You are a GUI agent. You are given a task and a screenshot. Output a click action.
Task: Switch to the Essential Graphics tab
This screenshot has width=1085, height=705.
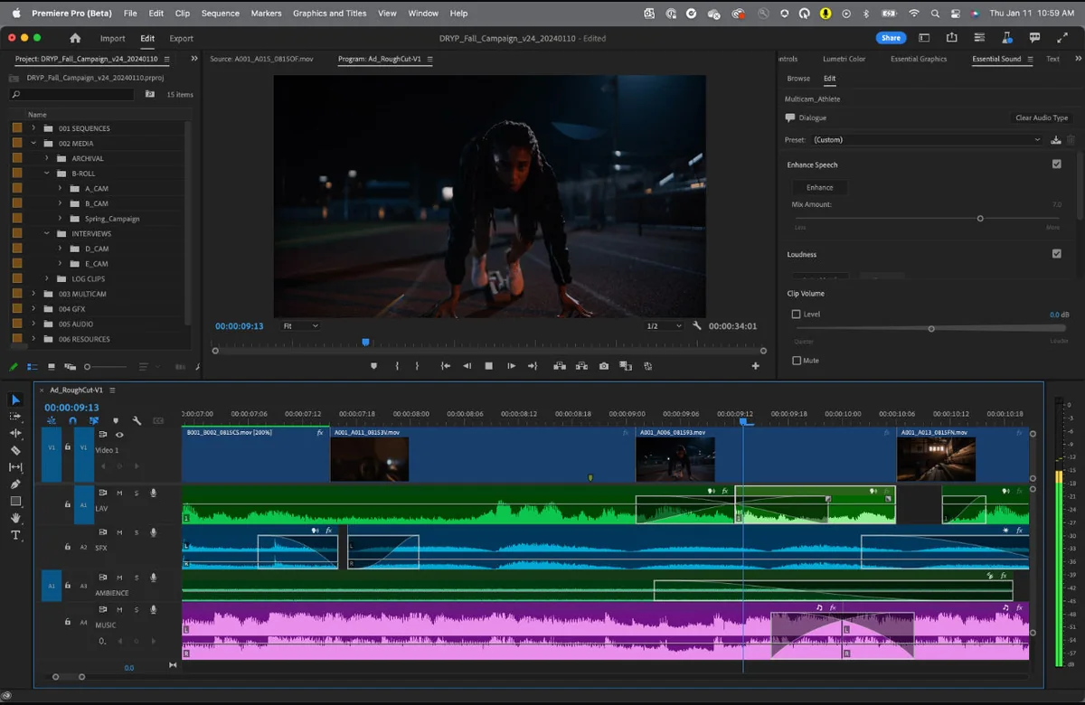point(919,59)
